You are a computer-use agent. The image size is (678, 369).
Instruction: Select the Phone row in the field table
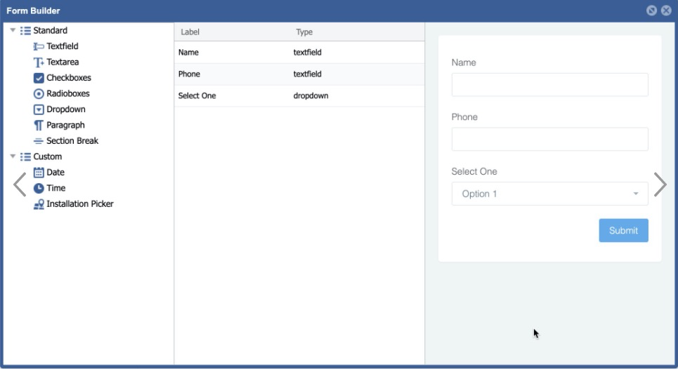coord(299,74)
